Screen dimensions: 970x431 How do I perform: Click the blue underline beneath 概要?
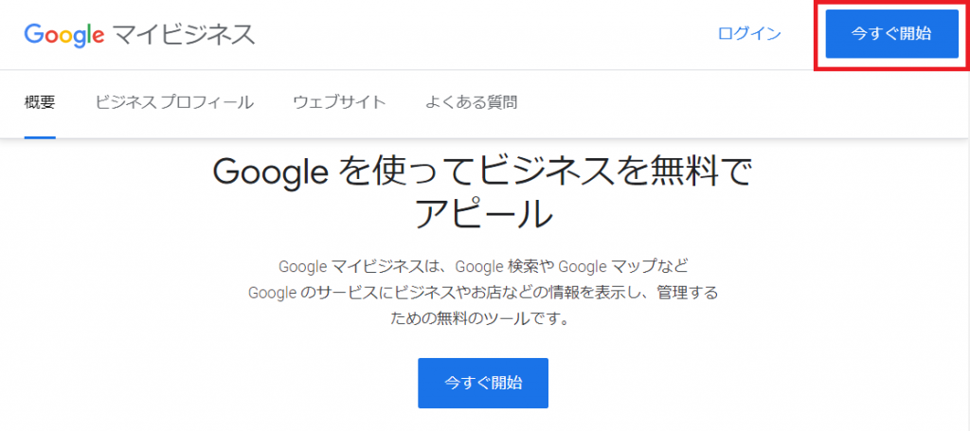pos(40,137)
